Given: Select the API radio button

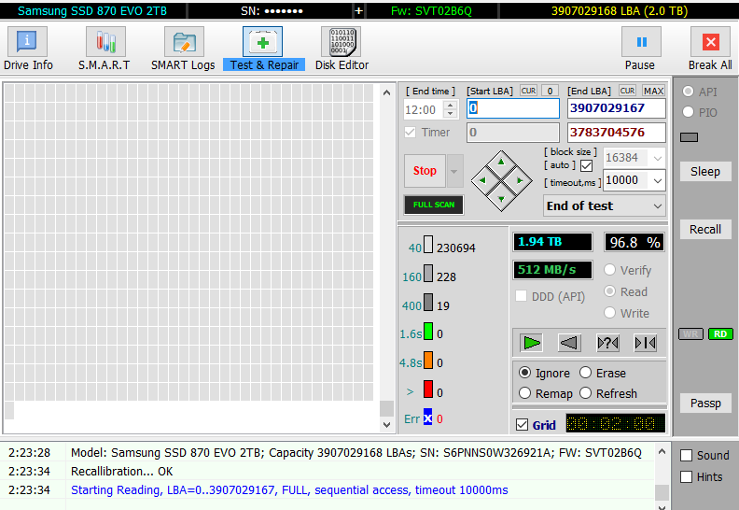Looking at the screenshot, I should [x=688, y=92].
